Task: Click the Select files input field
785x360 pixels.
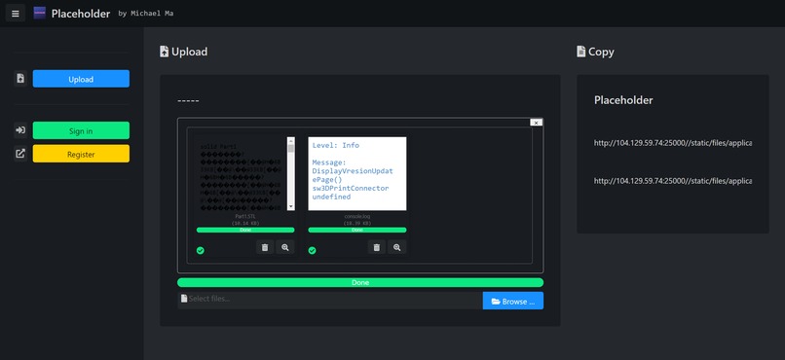Action: click(x=330, y=301)
